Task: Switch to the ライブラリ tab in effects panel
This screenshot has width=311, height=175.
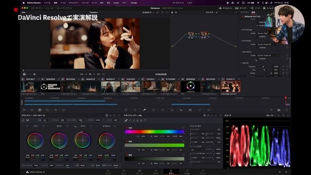Action: tap(245, 12)
